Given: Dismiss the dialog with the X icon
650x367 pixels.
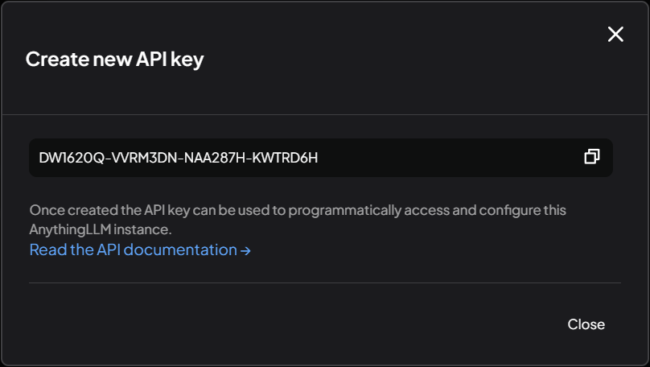Looking at the screenshot, I should tap(615, 34).
